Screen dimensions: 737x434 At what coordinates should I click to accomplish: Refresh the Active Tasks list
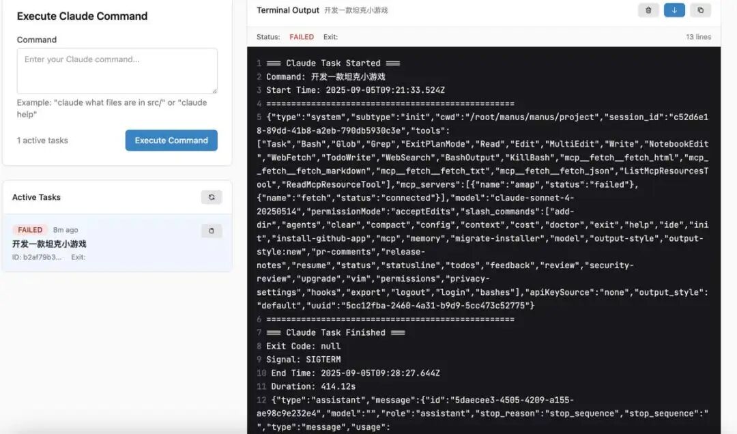(212, 197)
